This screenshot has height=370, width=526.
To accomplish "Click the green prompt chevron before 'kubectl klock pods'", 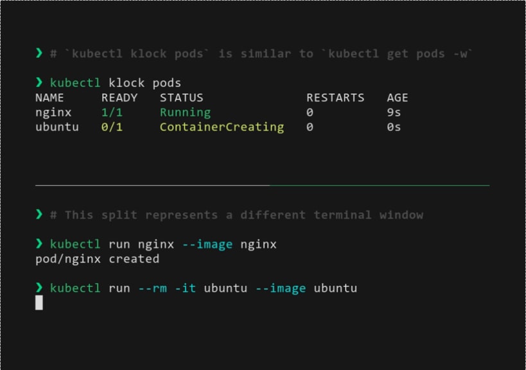I will point(39,83).
